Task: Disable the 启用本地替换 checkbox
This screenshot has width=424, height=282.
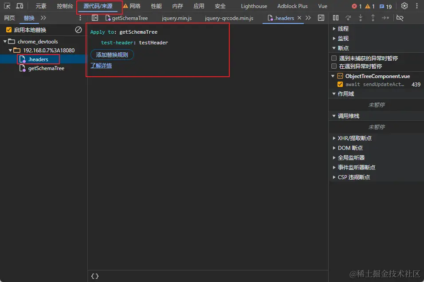Action: pyautogui.click(x=8, y=30)
